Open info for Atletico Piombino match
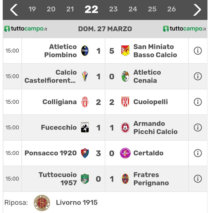 coord(198,51)
